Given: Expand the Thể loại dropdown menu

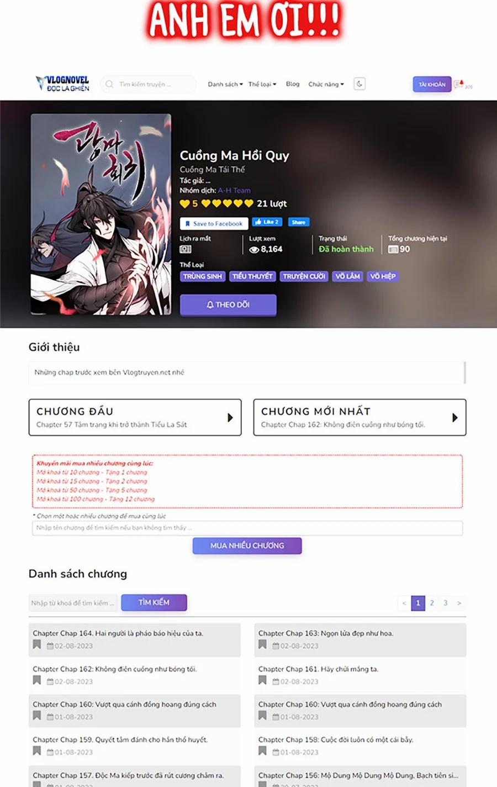Looking at the screenshot, I should tap(262, 84).
